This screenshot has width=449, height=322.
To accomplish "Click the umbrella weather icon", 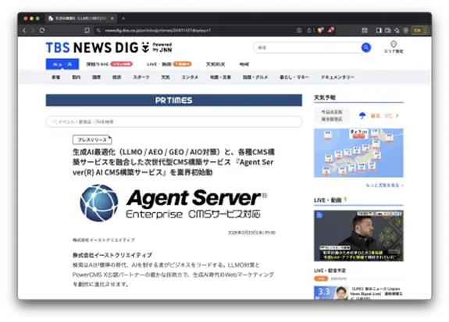I will (x=362, y=115).
